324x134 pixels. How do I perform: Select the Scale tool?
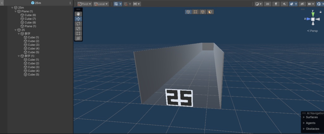(78, 29)
